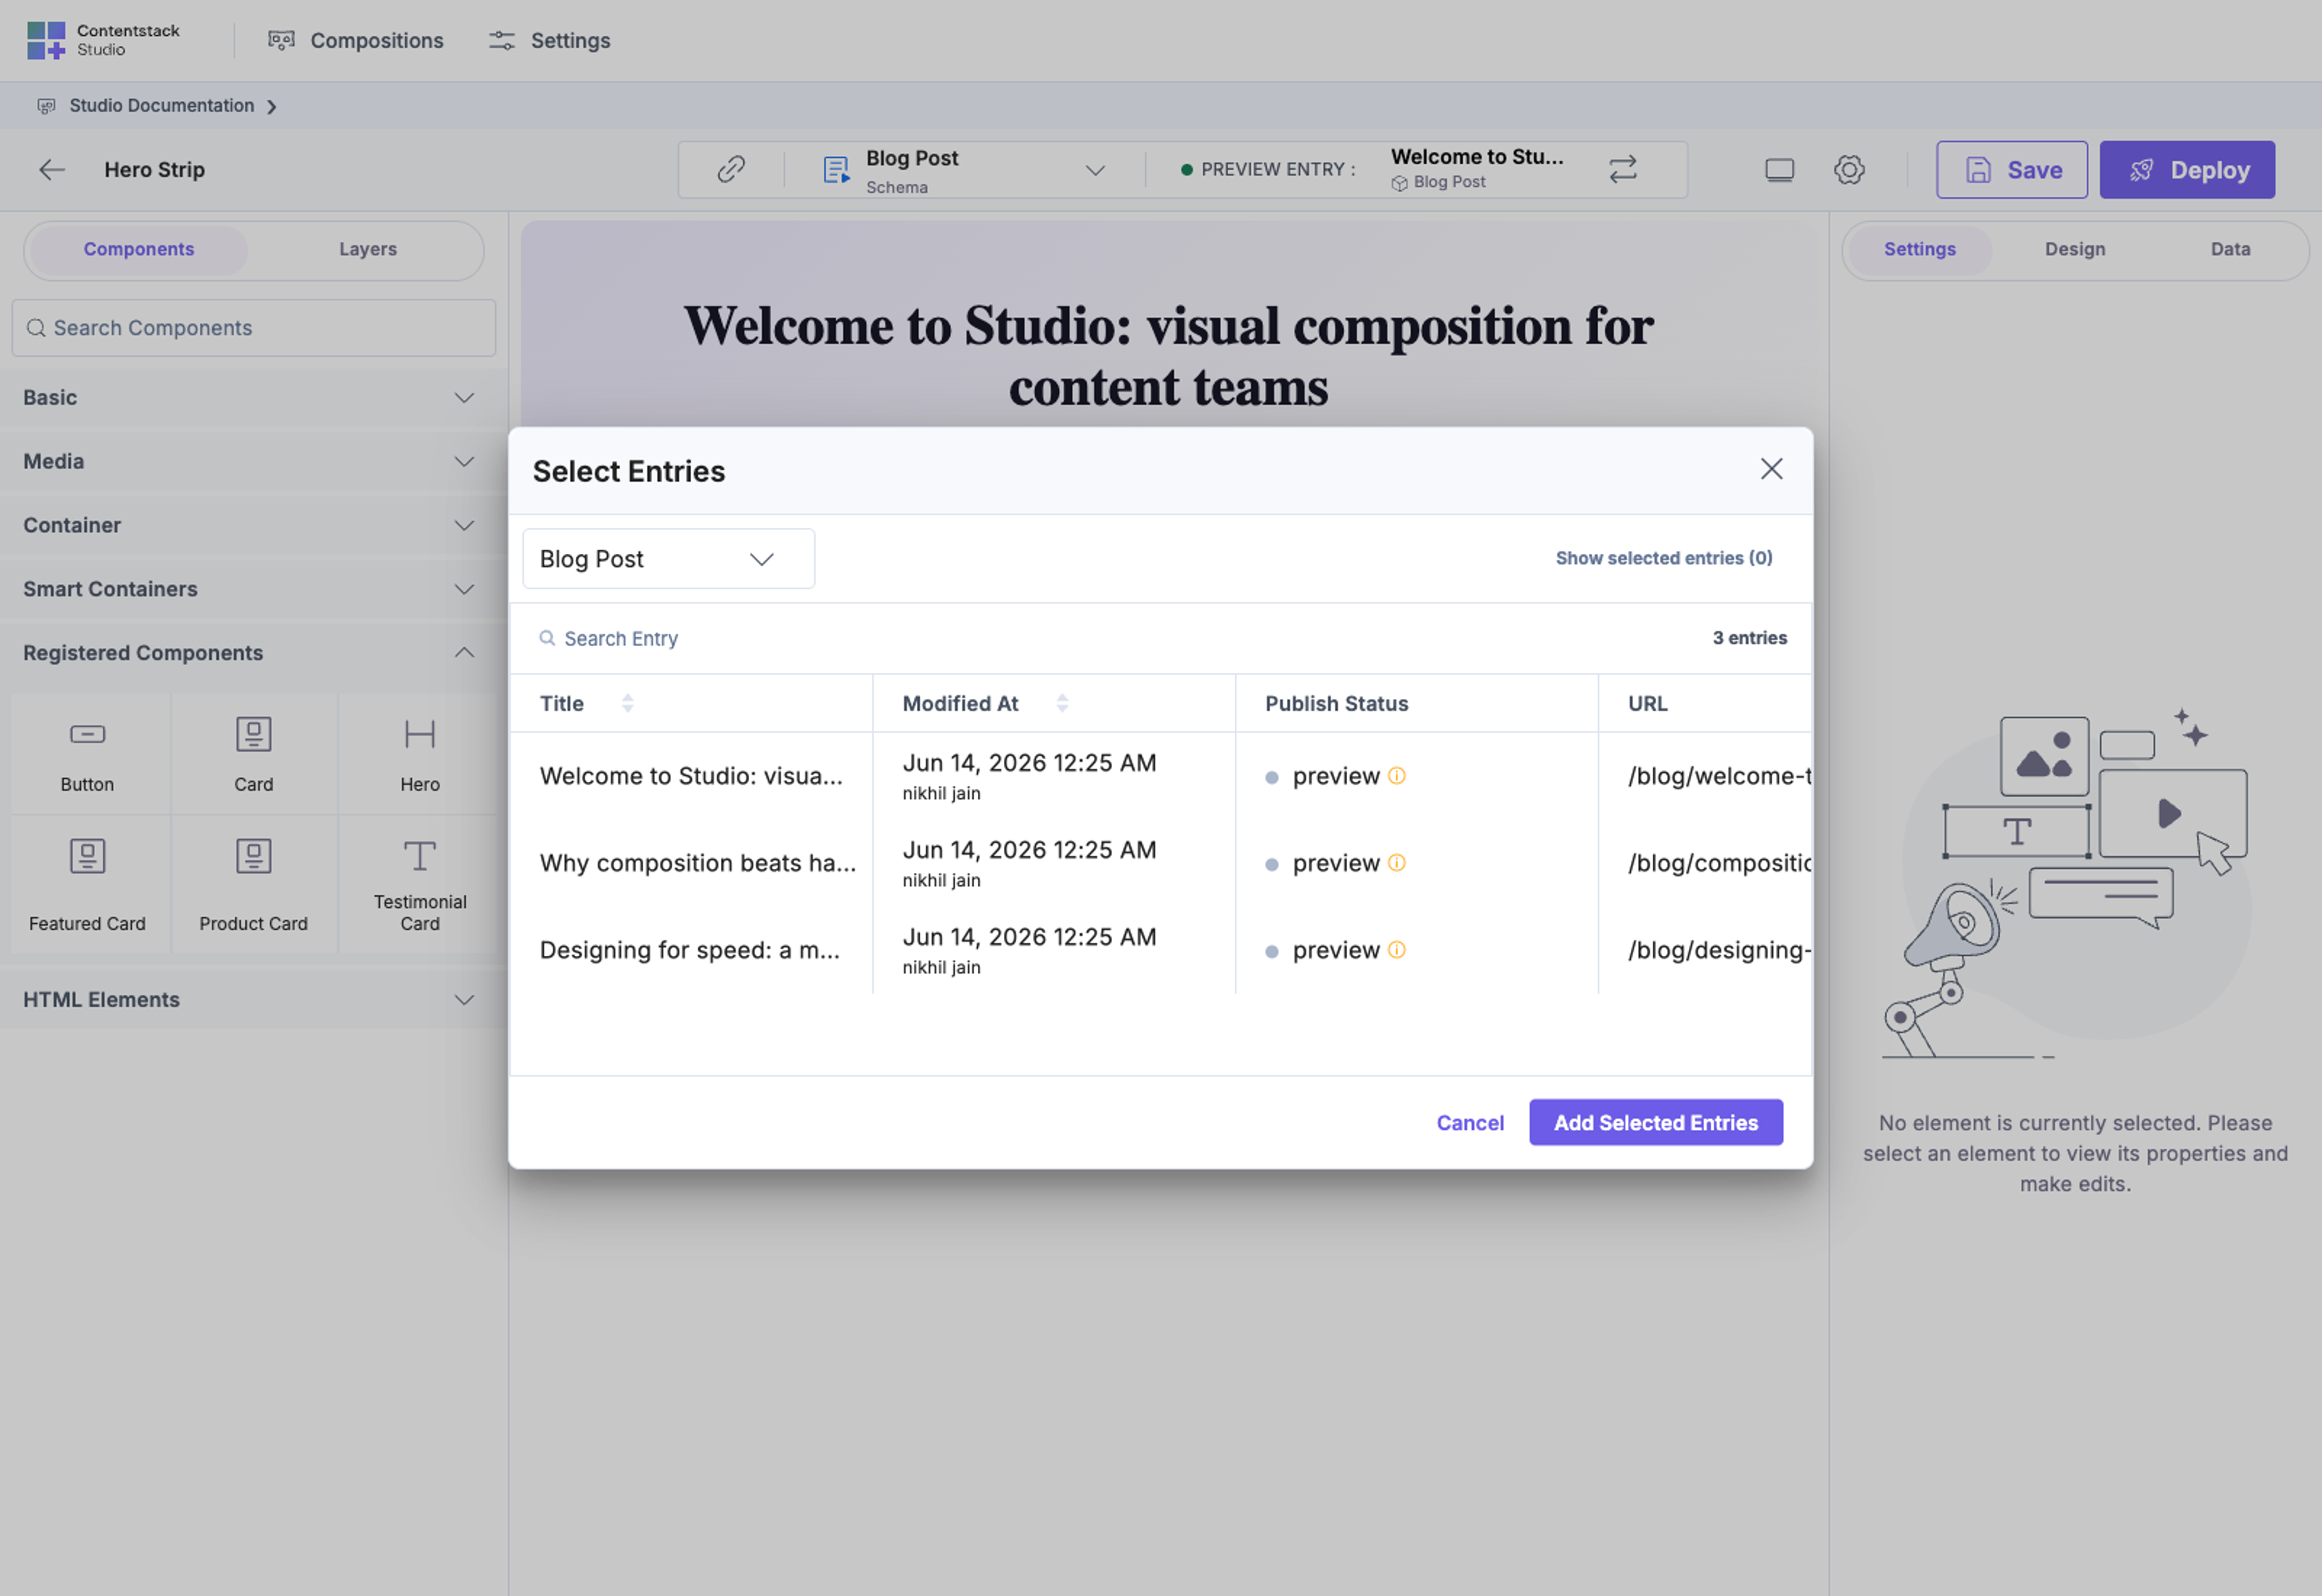Deploy the composition
This screenshot has width=2322, height=1596.
[2186, 170]
